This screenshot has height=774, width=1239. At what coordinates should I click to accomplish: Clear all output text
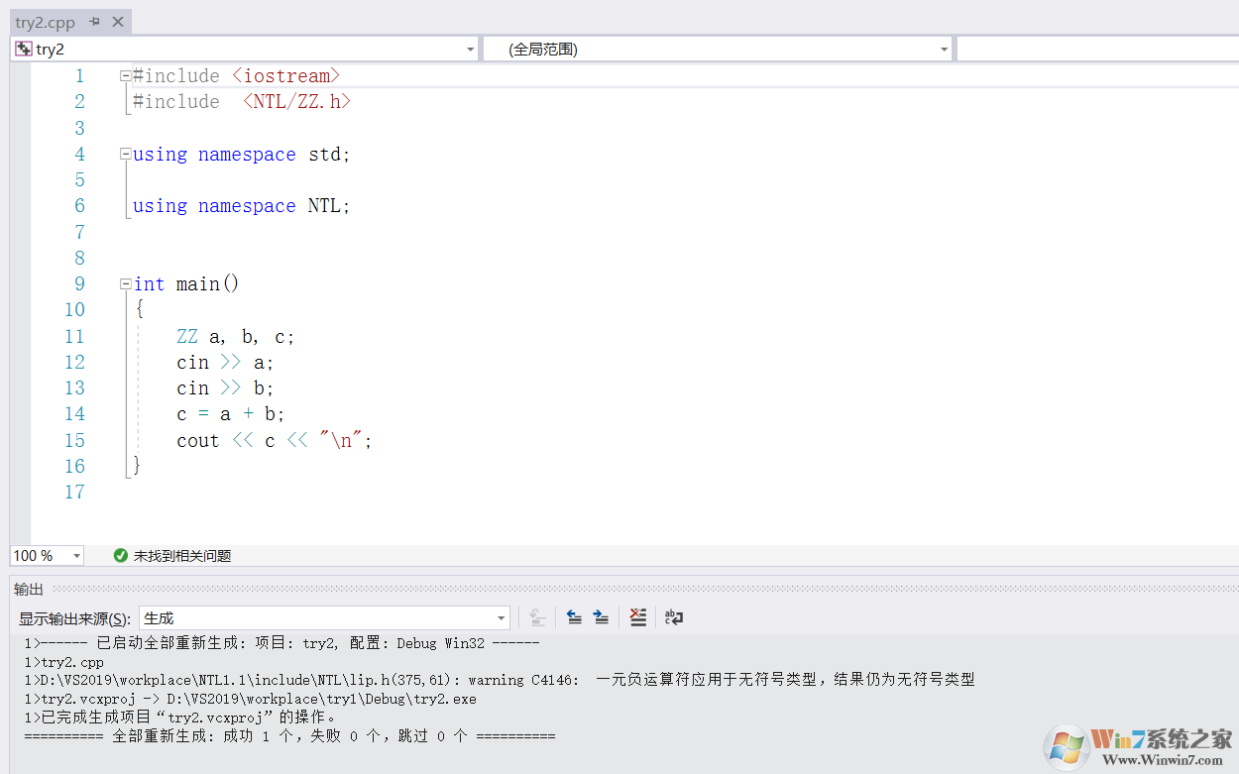click(638, 618)
